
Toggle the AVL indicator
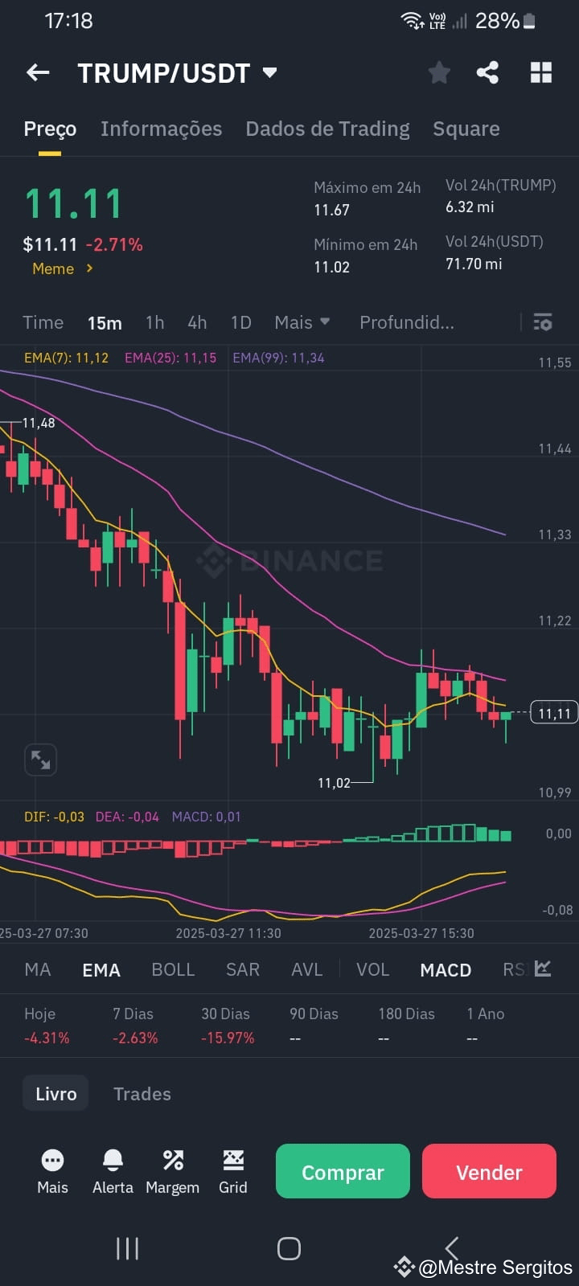(x=306, y=969)
